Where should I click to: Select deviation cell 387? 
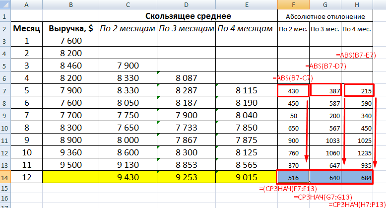point(325,90)
